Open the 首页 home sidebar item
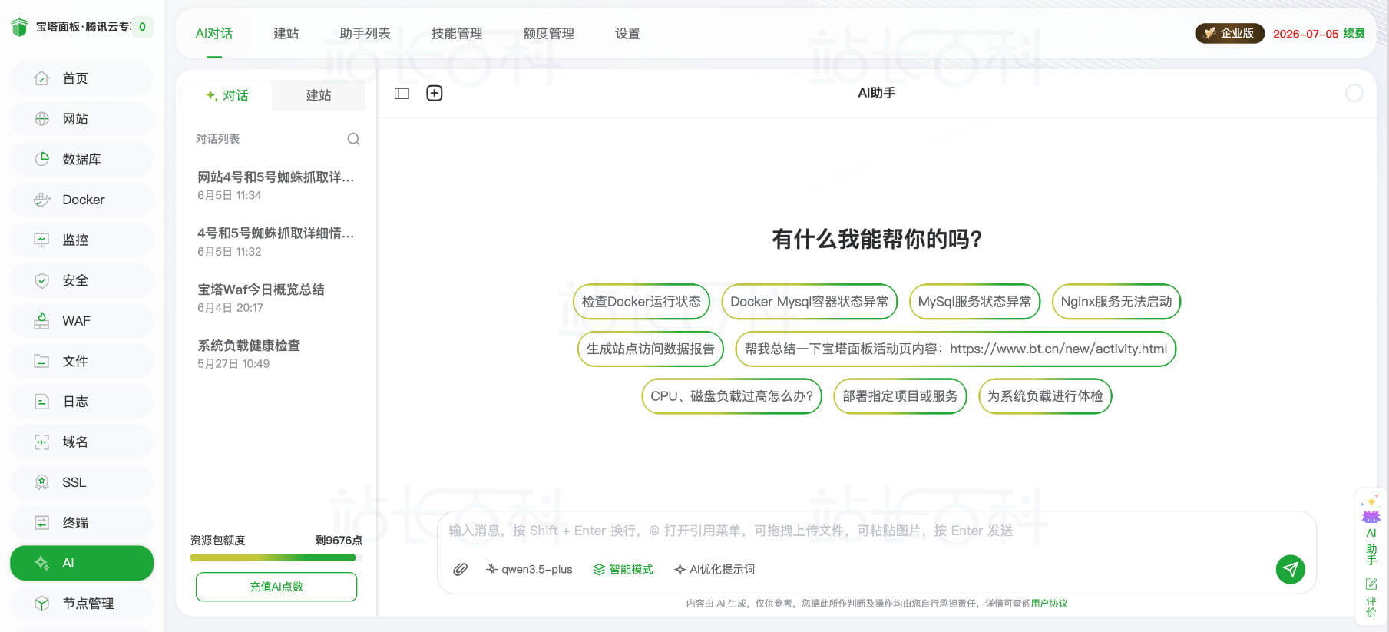The width and height of the screenshot is (1389, 632). tap(81, 78)
